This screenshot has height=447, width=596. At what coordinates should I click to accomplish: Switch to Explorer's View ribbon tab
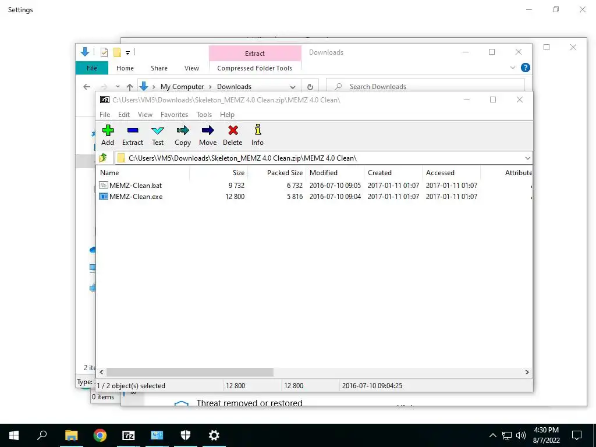tap(191, 68)
